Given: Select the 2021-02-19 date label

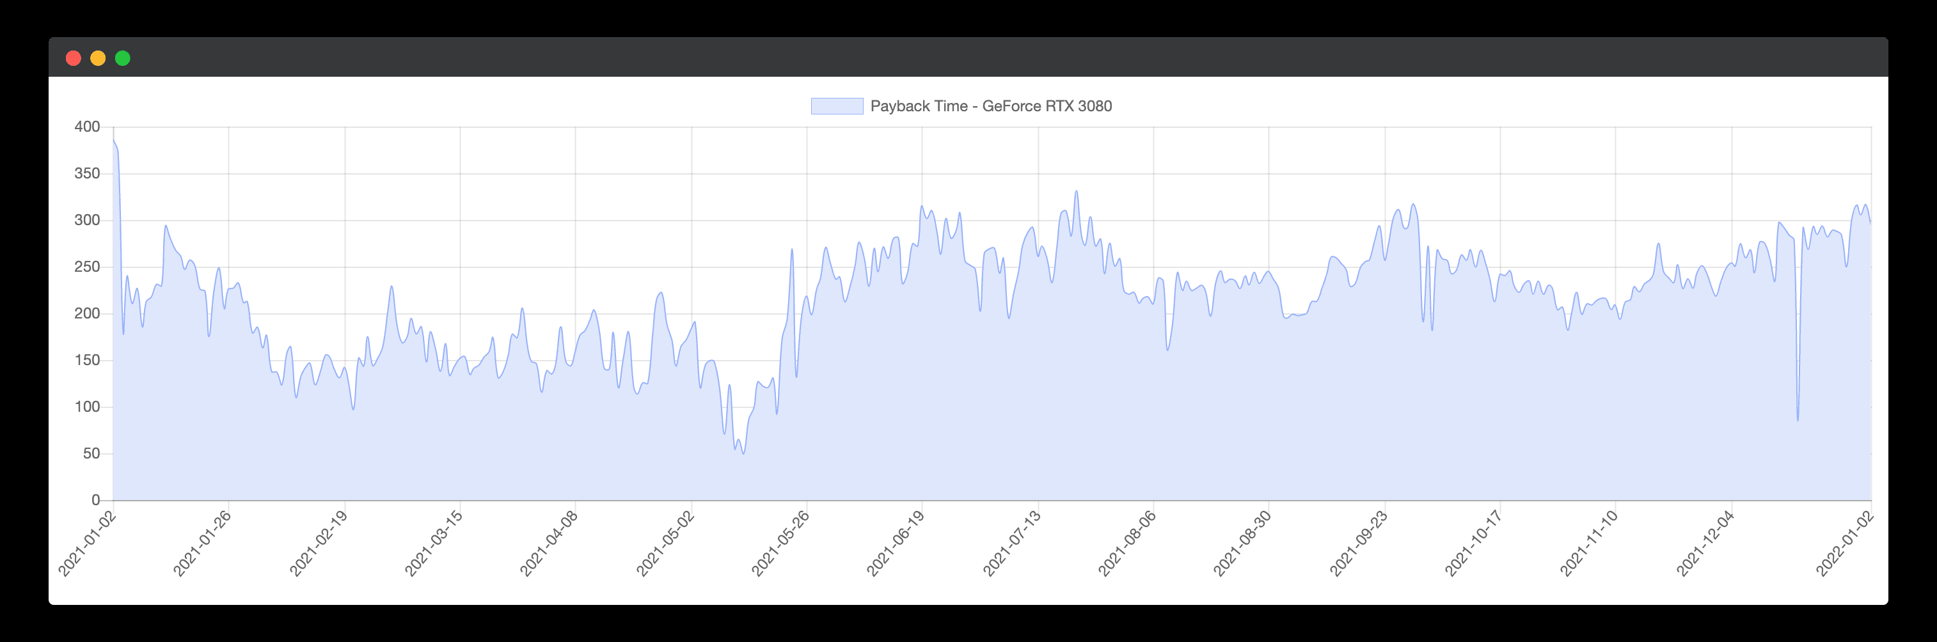Looking at the screenshot, I should click(319, 544).
